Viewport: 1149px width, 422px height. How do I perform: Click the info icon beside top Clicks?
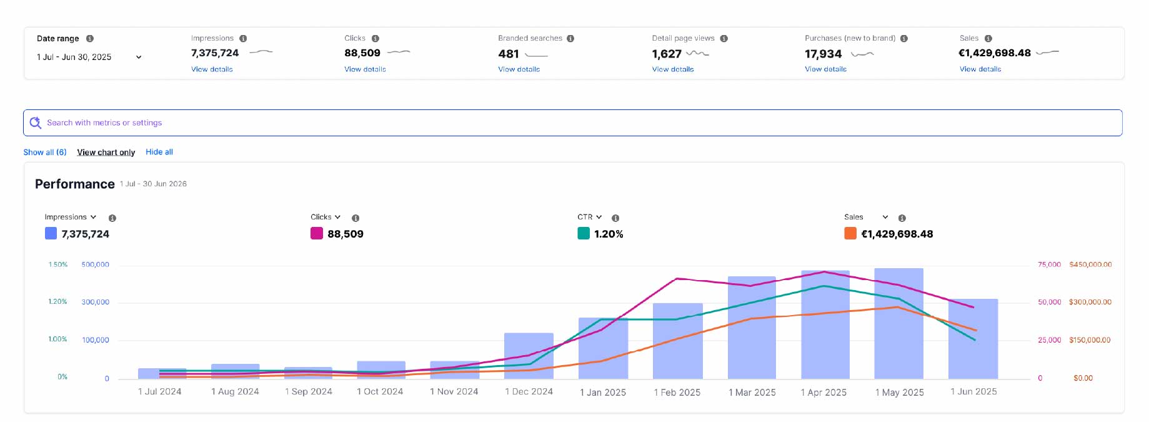point(376,38)
